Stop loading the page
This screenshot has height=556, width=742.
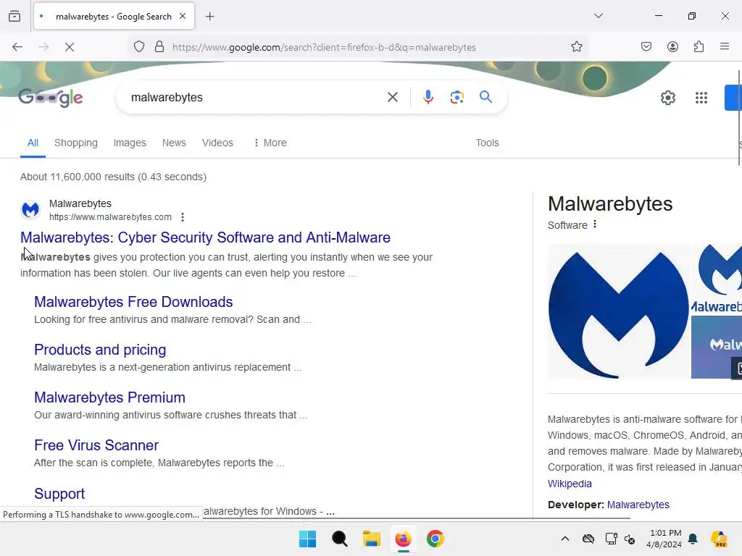click(x=70, y=47)
